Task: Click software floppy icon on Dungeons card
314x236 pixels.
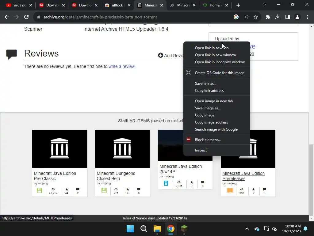Action: (x=104, y=191)
